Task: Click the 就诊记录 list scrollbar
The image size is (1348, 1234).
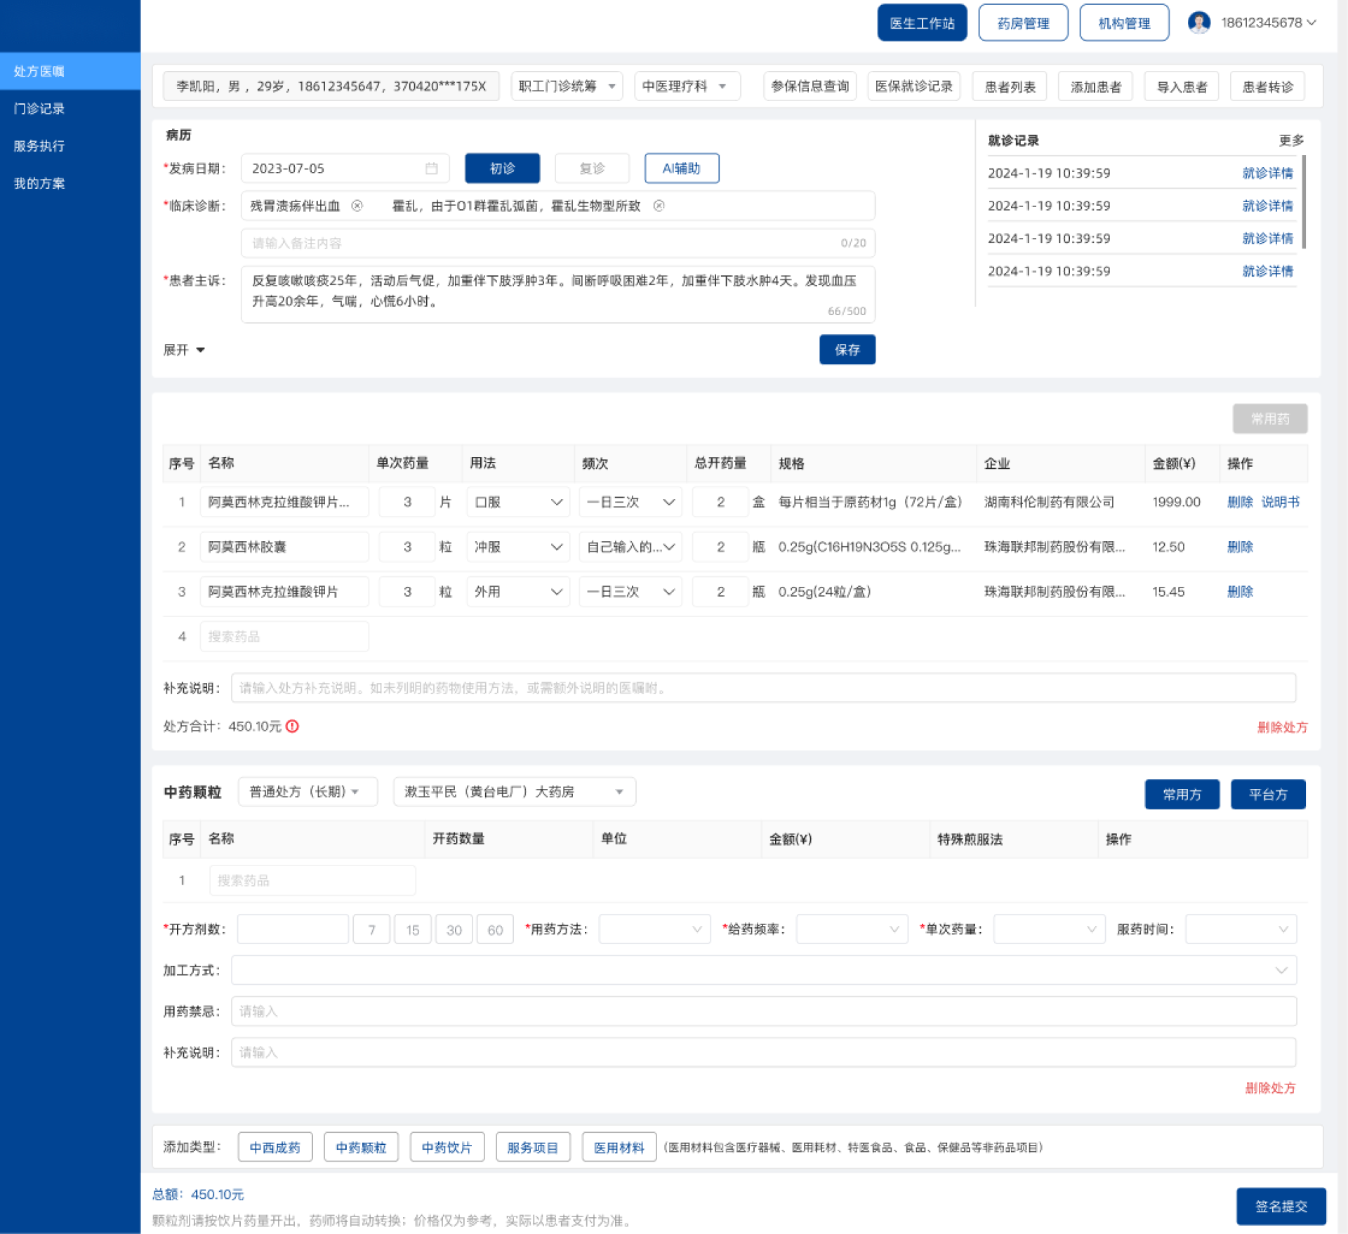Action: pyautogui.click(x=1304, y=204)
